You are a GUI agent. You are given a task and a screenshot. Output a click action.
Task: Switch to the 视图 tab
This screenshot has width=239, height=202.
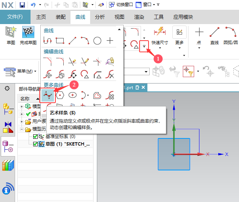119,17
